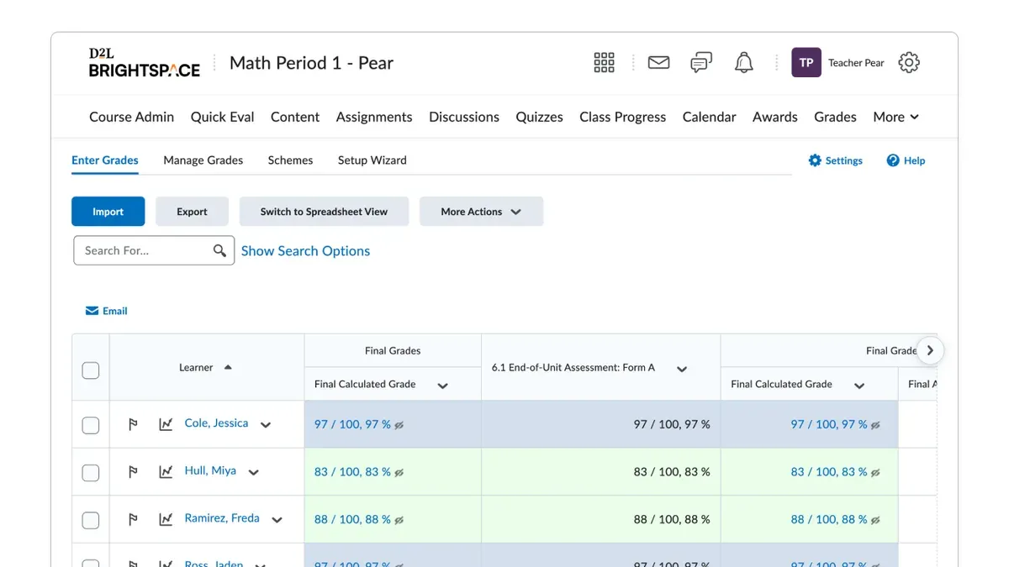Open 6.1 End-of-Unit Assessment column menu
The image size is (1009, 567).
(x=682, y=369)
